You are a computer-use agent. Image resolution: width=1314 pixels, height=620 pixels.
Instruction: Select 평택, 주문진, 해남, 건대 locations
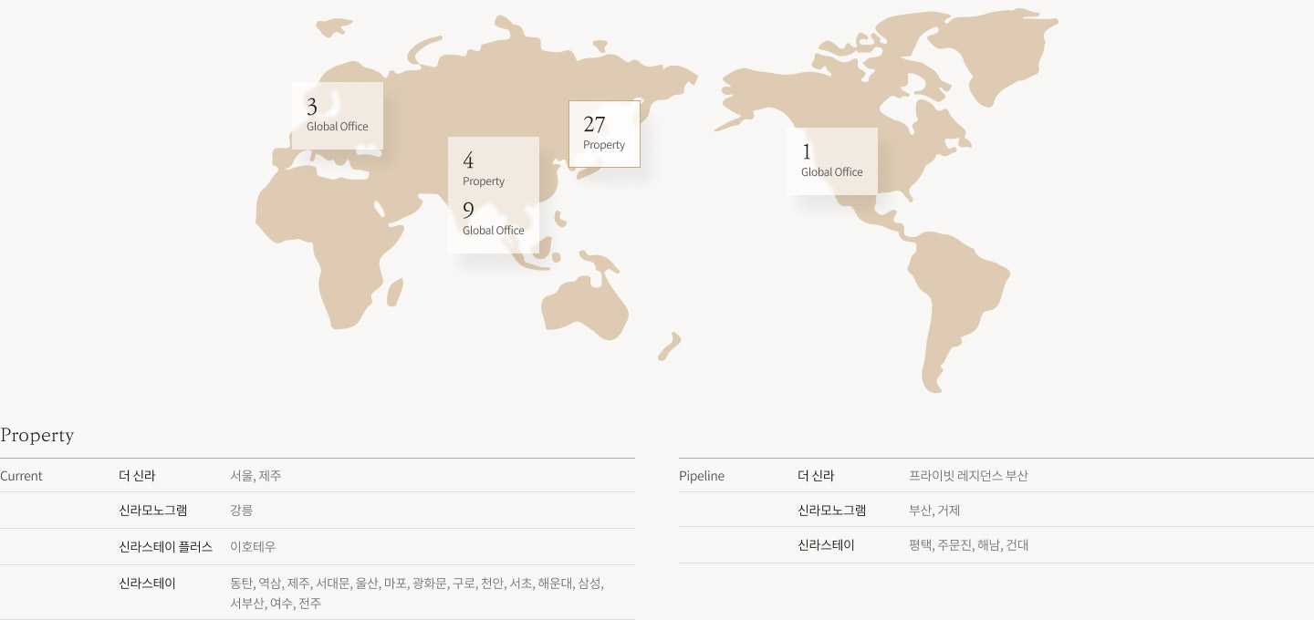[968, 545]
